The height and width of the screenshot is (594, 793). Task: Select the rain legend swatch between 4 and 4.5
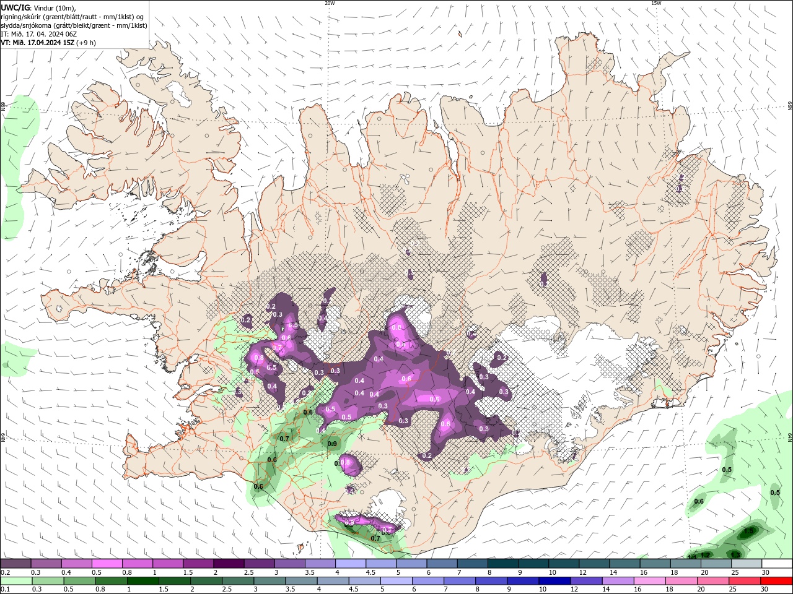coord(333,581)
